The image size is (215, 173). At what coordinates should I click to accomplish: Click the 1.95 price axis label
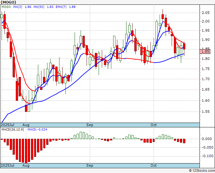(x=206, y=30)
